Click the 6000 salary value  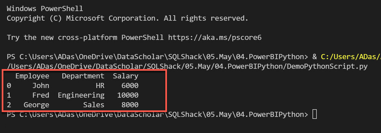click(x=130, y=86)
